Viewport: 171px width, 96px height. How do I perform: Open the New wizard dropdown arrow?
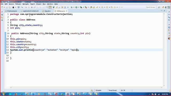(4, 7)
